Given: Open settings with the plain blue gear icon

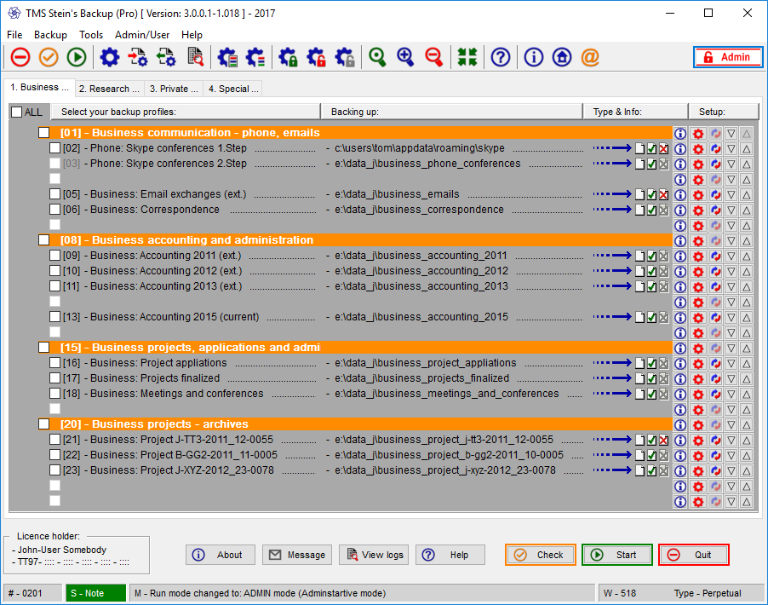Looking at the screenshot, I should coord(110,57).
